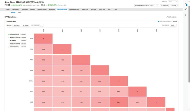Open the Reports menu
190x111 pixels.
pyautogui.click(x=164, y=6)
